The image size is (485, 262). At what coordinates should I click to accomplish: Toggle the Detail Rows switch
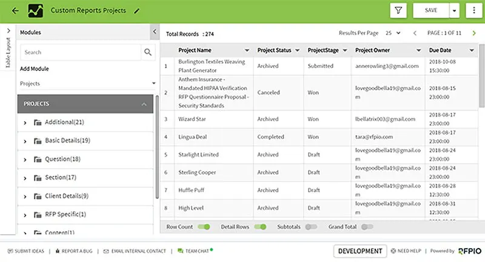260,227
